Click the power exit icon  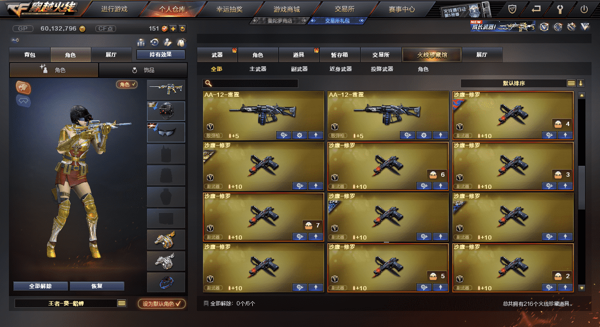pos(584,8)
